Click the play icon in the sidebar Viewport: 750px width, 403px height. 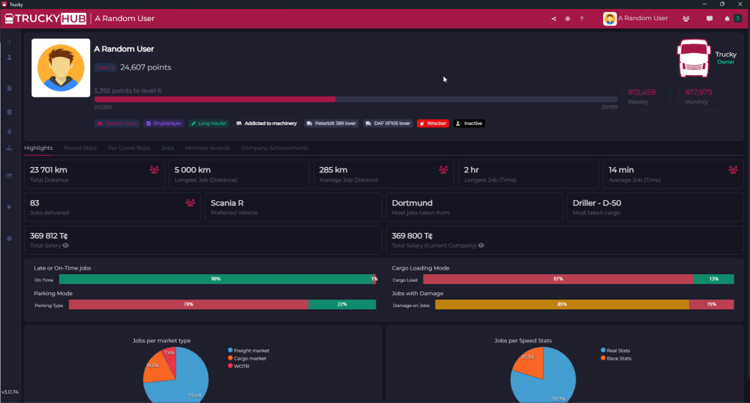coord(9,207)
